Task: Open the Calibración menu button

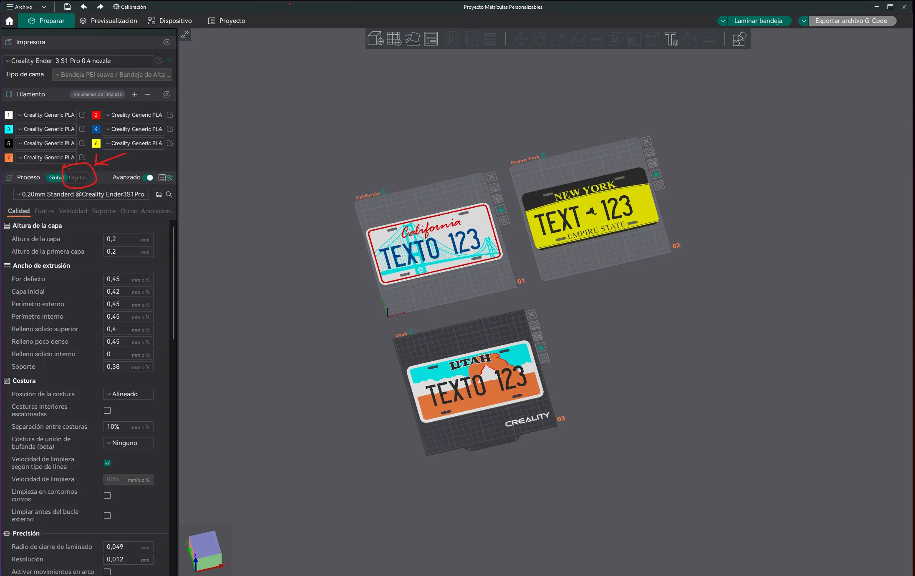Action: (x=129, y=7)
